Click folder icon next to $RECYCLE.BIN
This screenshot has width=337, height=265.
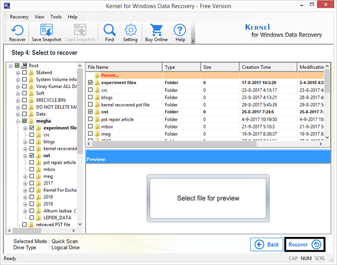coord(31,100)
